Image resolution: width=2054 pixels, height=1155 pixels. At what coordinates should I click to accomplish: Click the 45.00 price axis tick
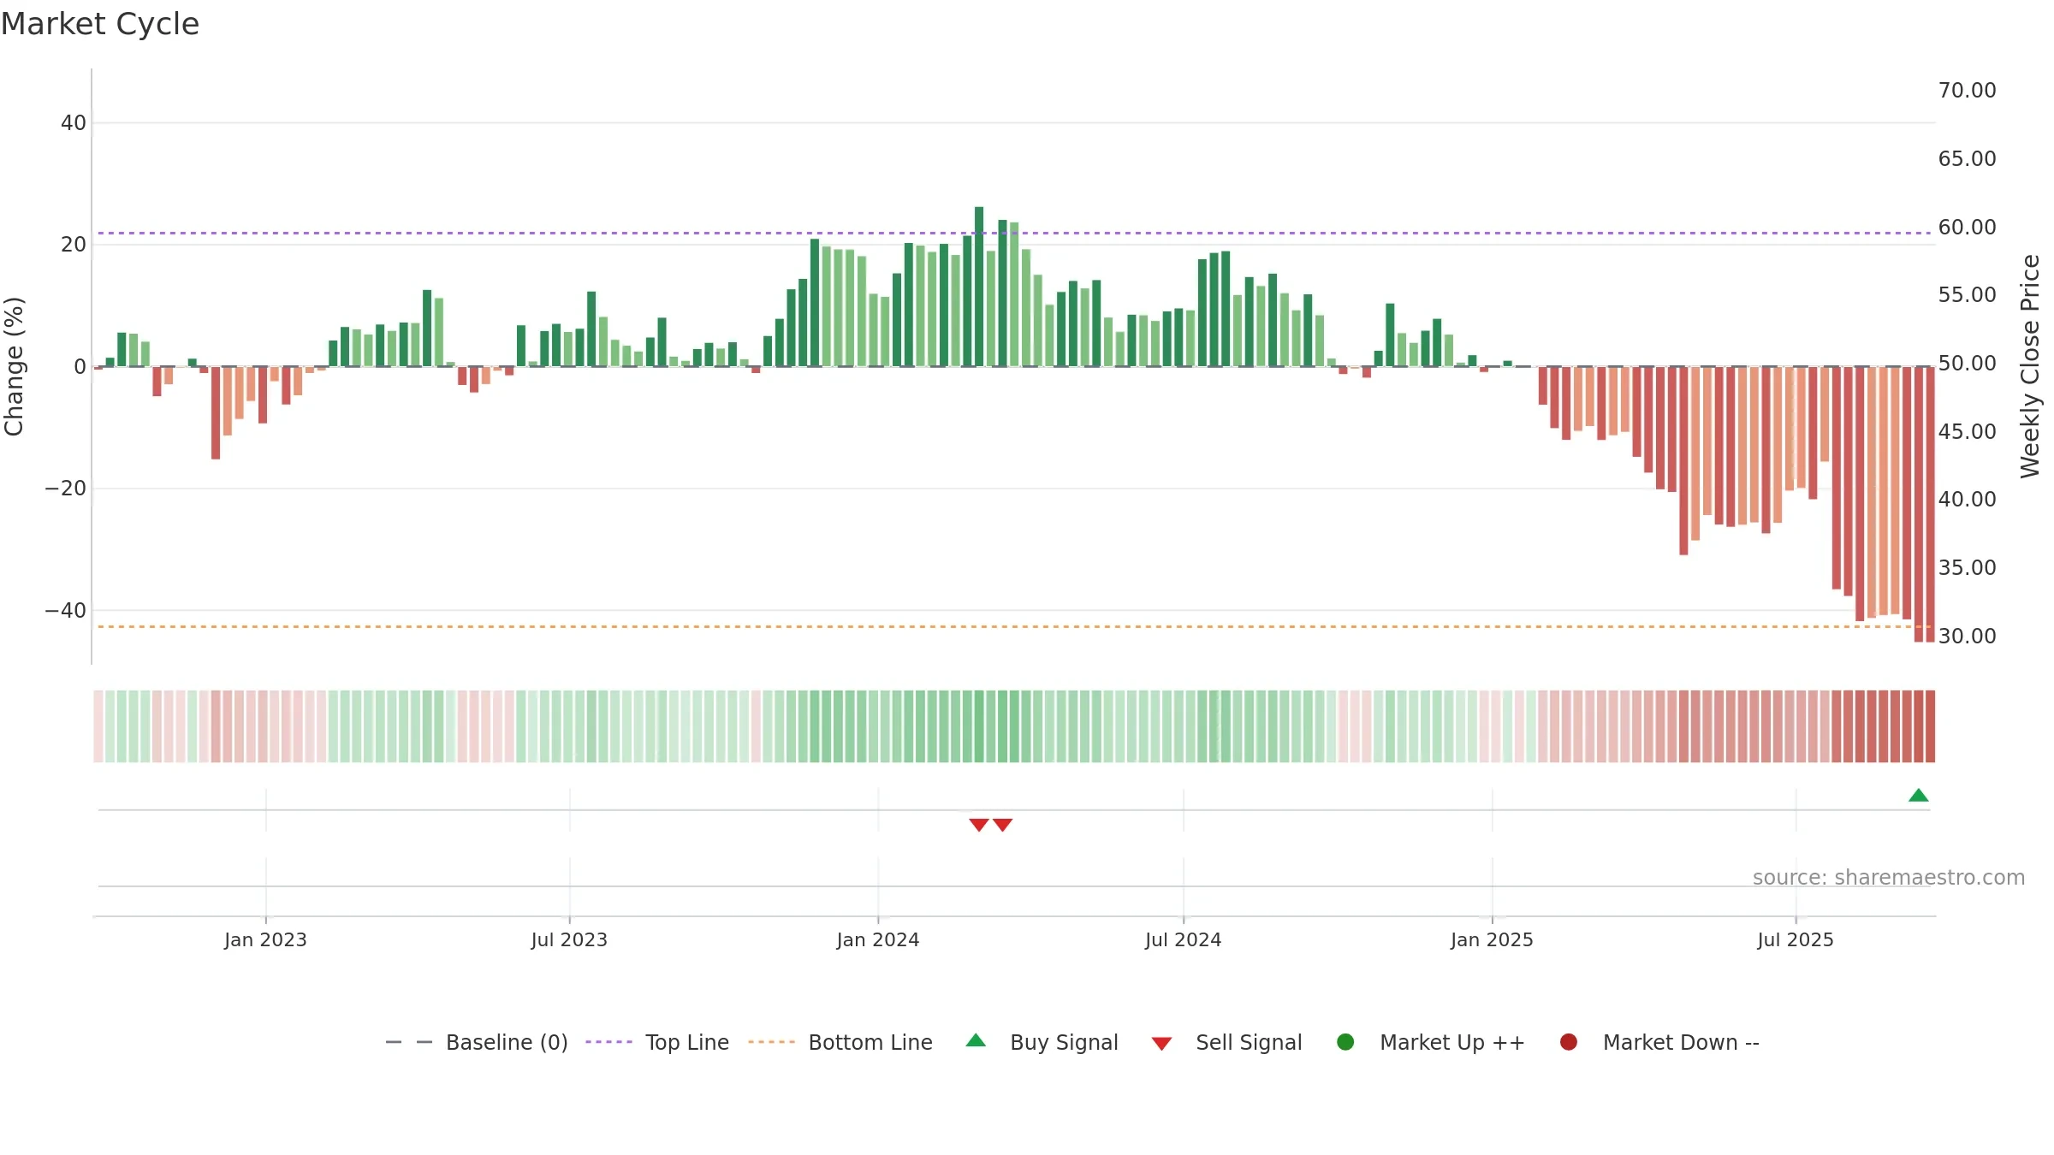pos(1967,431)
